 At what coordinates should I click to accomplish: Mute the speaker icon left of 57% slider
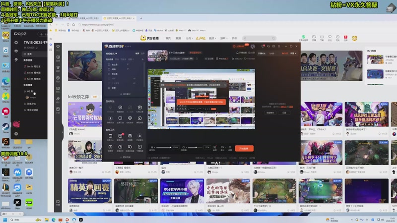[184, 147]
